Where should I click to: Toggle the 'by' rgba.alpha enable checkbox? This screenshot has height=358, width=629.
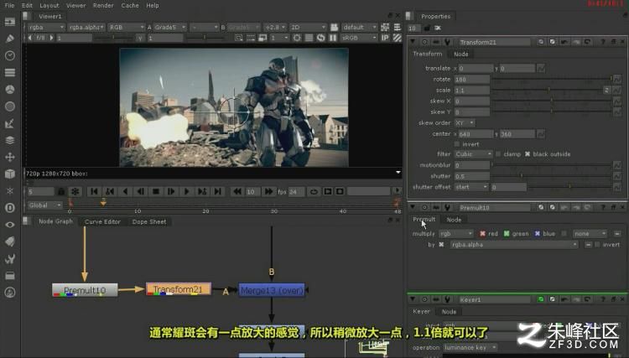pos(441,245)
